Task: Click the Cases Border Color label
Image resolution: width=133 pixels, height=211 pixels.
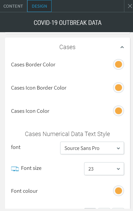Action: [x=33, y=65]
